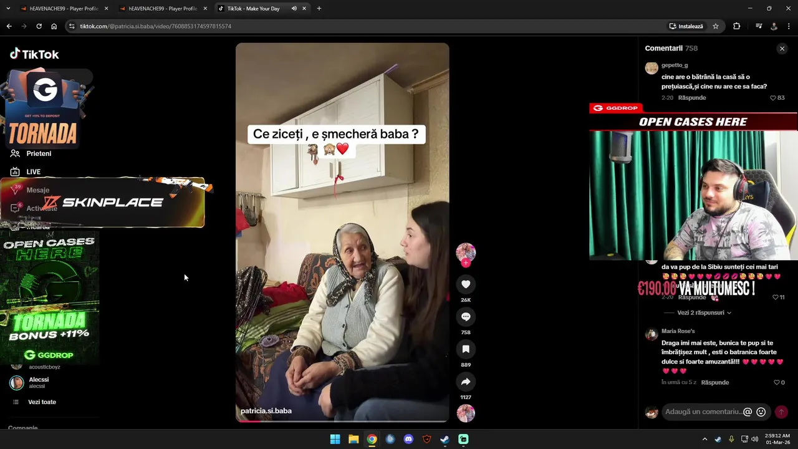Screen dimensions: 798x449
Task: Open Maria Rose's profile name
Action: click(678, 331)
